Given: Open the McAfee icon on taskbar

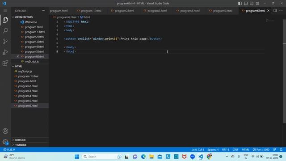Looking at the screenshot, I should tap(185, 157).
